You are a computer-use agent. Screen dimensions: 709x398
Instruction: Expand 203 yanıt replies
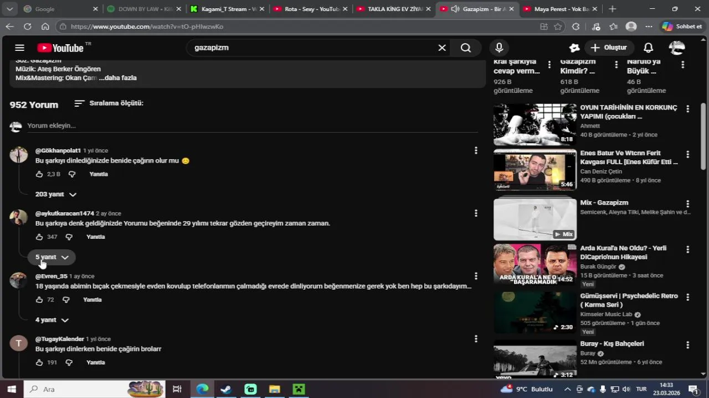tap(55, 195)
